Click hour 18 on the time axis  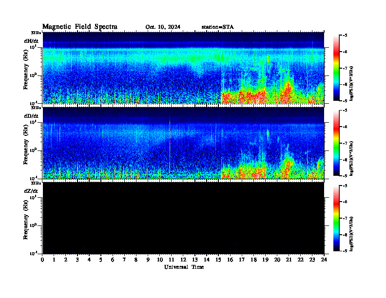[x=253, y=260]
